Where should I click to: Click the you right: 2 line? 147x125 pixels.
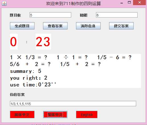tap(28, 78)
